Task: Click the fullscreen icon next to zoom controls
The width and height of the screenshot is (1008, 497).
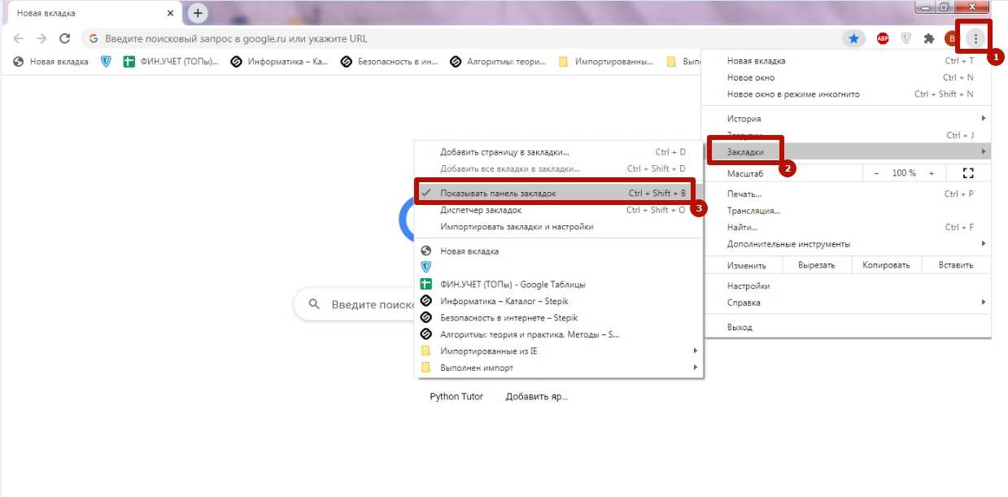Action: coord(967,173)
